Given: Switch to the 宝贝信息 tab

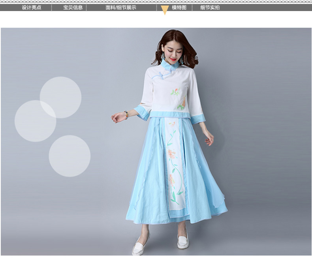Looking at the screenshot, I should [73, 8].
